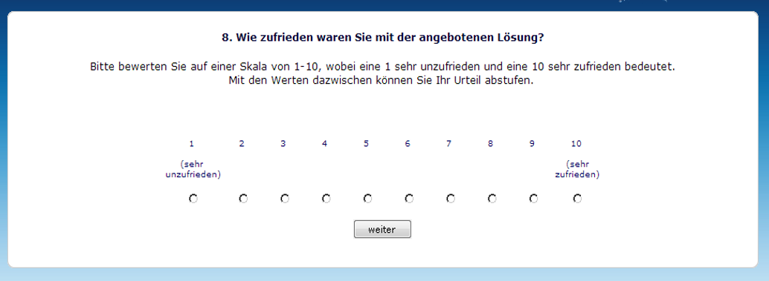Click the number 5 scale label

(366, 144)
